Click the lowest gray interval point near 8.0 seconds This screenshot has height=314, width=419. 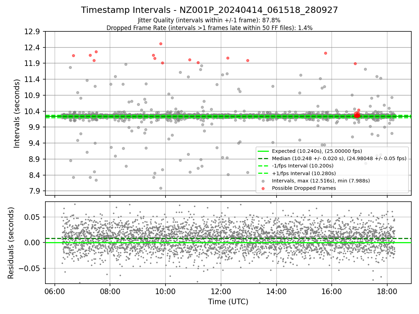(x=161, y=188)
